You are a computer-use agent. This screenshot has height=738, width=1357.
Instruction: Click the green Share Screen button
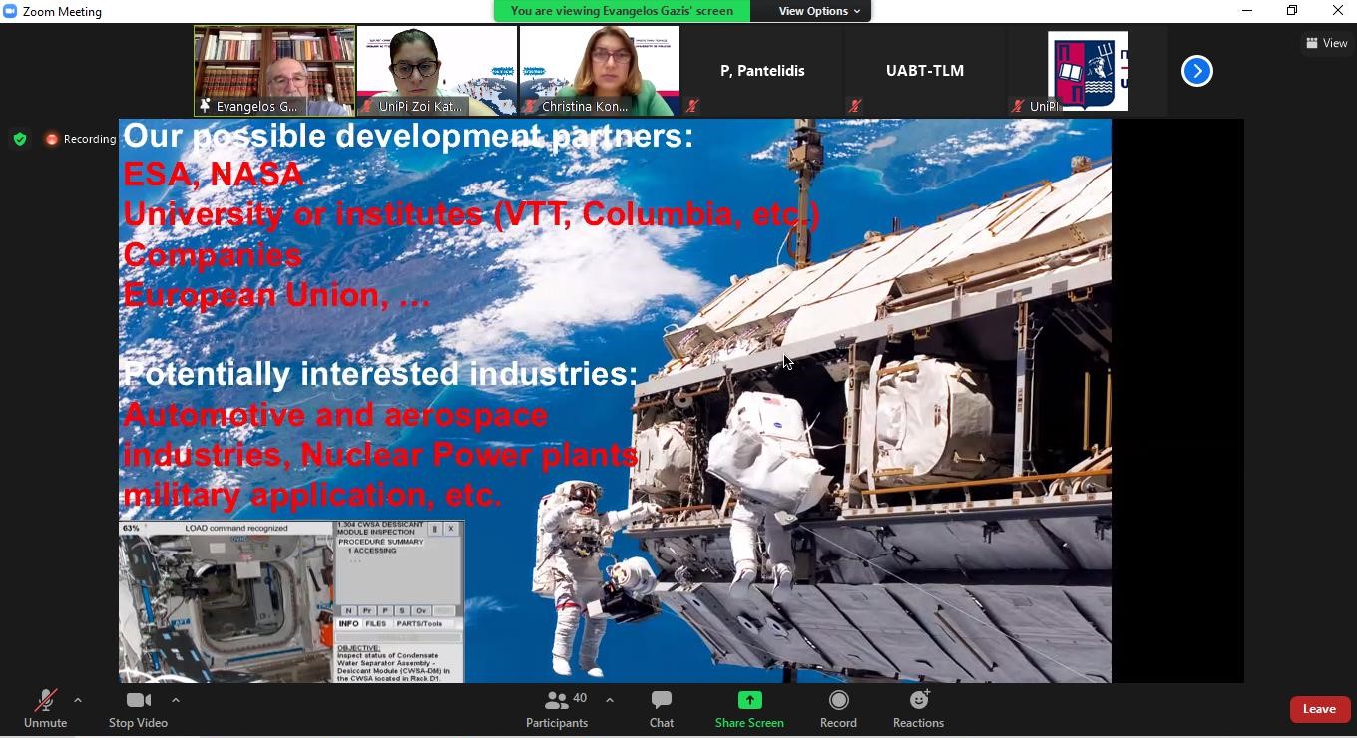(x=749, y=709)
